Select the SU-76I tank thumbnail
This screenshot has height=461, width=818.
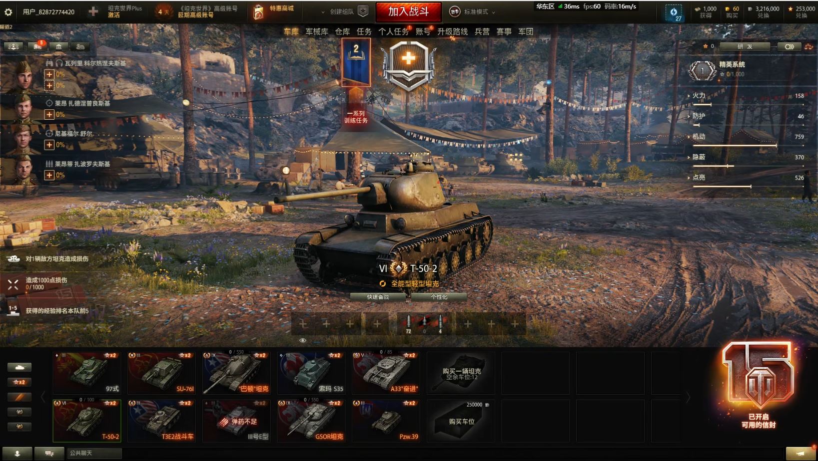click(x=161, y=373)
